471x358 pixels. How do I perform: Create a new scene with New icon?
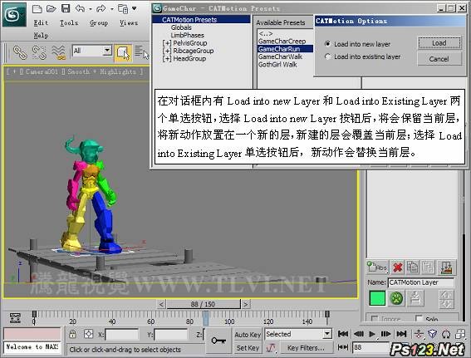pos(37,8)
